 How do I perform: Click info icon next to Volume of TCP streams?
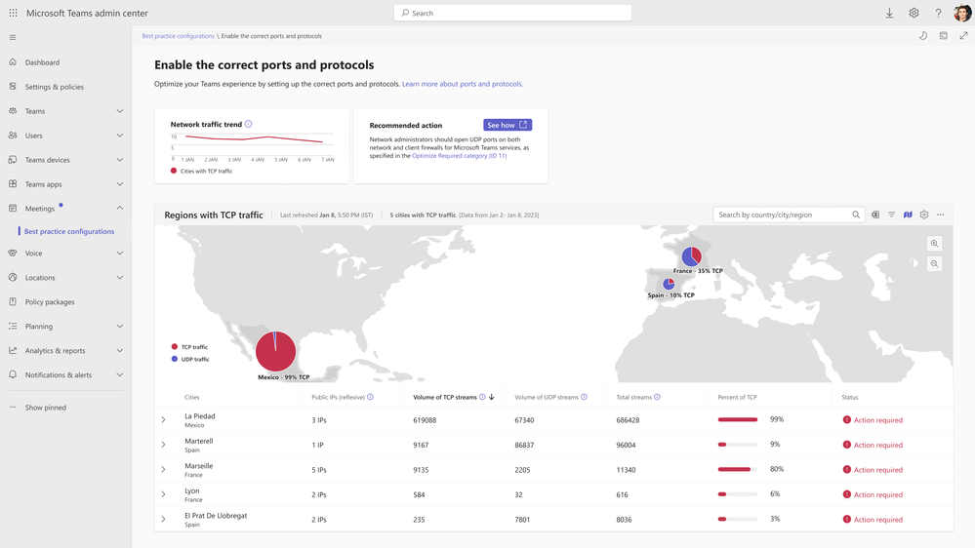pyautogui.click(x=482, y=397)
